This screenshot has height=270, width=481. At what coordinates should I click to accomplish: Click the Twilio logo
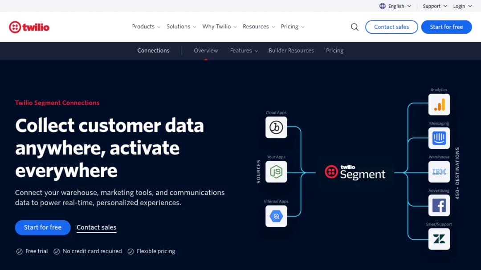click(x=29, y=27)
